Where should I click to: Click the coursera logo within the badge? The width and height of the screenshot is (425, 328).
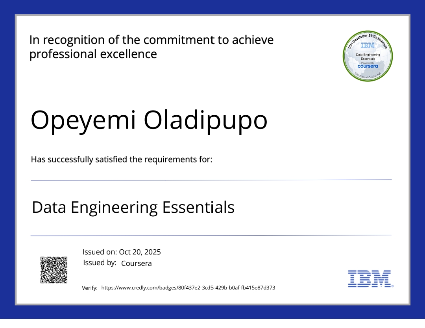pos(368,66)
